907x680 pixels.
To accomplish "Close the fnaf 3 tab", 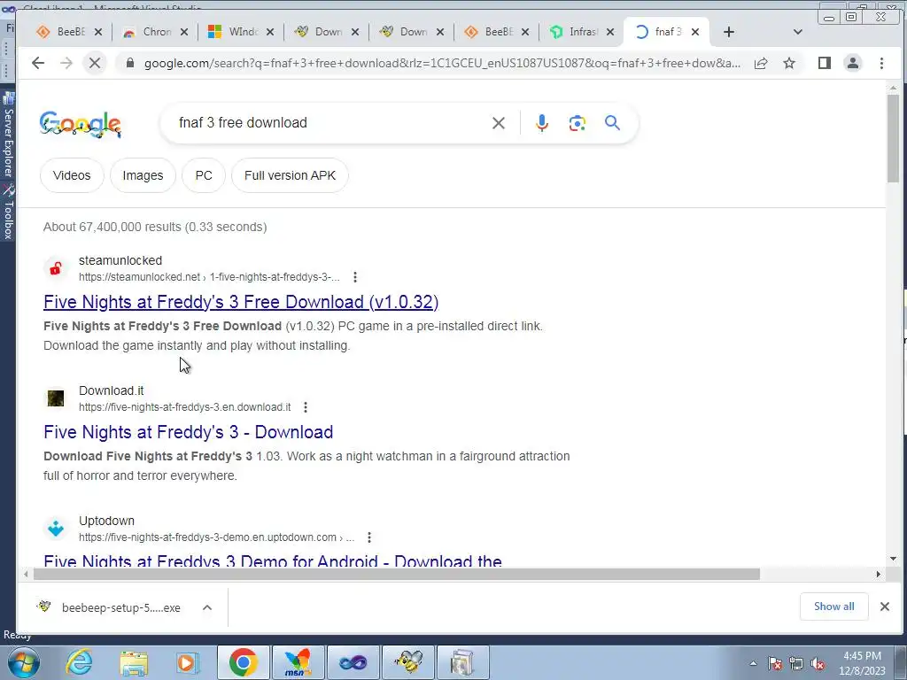I will tap(695, 32).
